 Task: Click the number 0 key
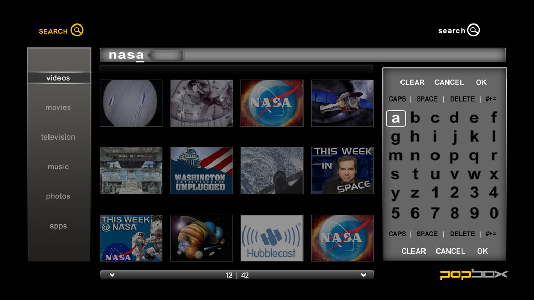pyautogui.click(x=494, y=213)
